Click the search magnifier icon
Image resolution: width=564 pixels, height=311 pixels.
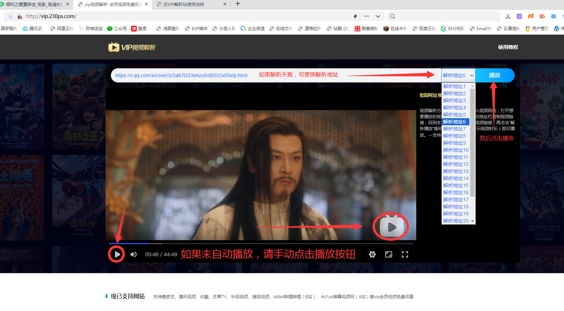tap(393, 16)
